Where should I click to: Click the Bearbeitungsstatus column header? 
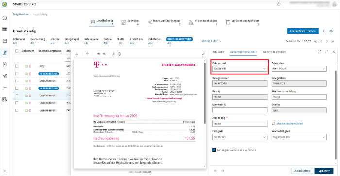click(50, 51)
